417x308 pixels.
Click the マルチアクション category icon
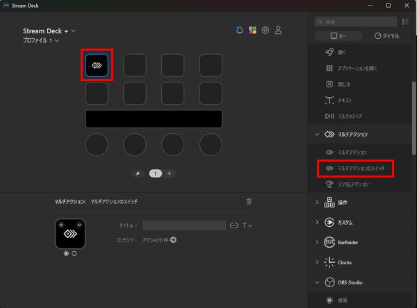(329, 135)
